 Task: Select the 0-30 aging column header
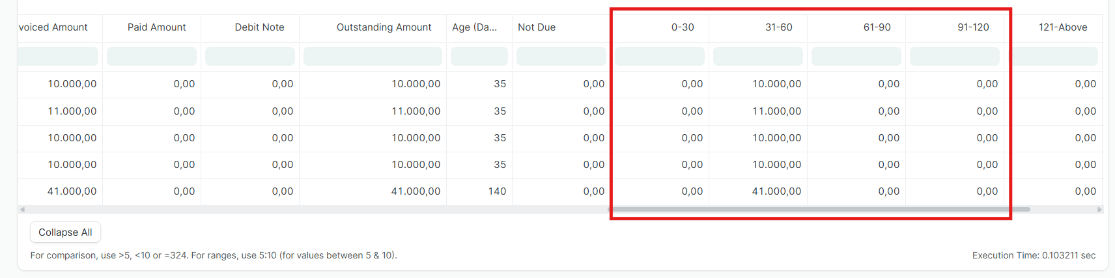pos(683,27)
